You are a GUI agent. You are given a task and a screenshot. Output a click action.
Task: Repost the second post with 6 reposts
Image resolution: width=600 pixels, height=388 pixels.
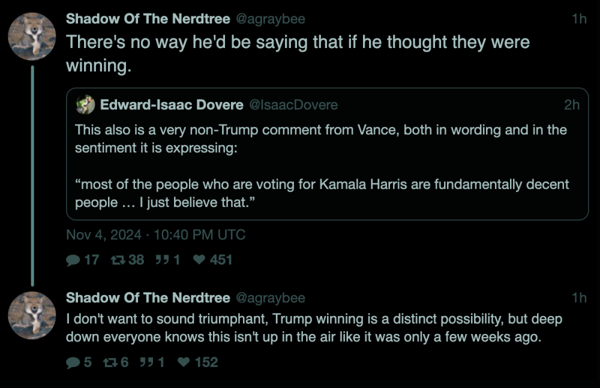tap(111, 362)
